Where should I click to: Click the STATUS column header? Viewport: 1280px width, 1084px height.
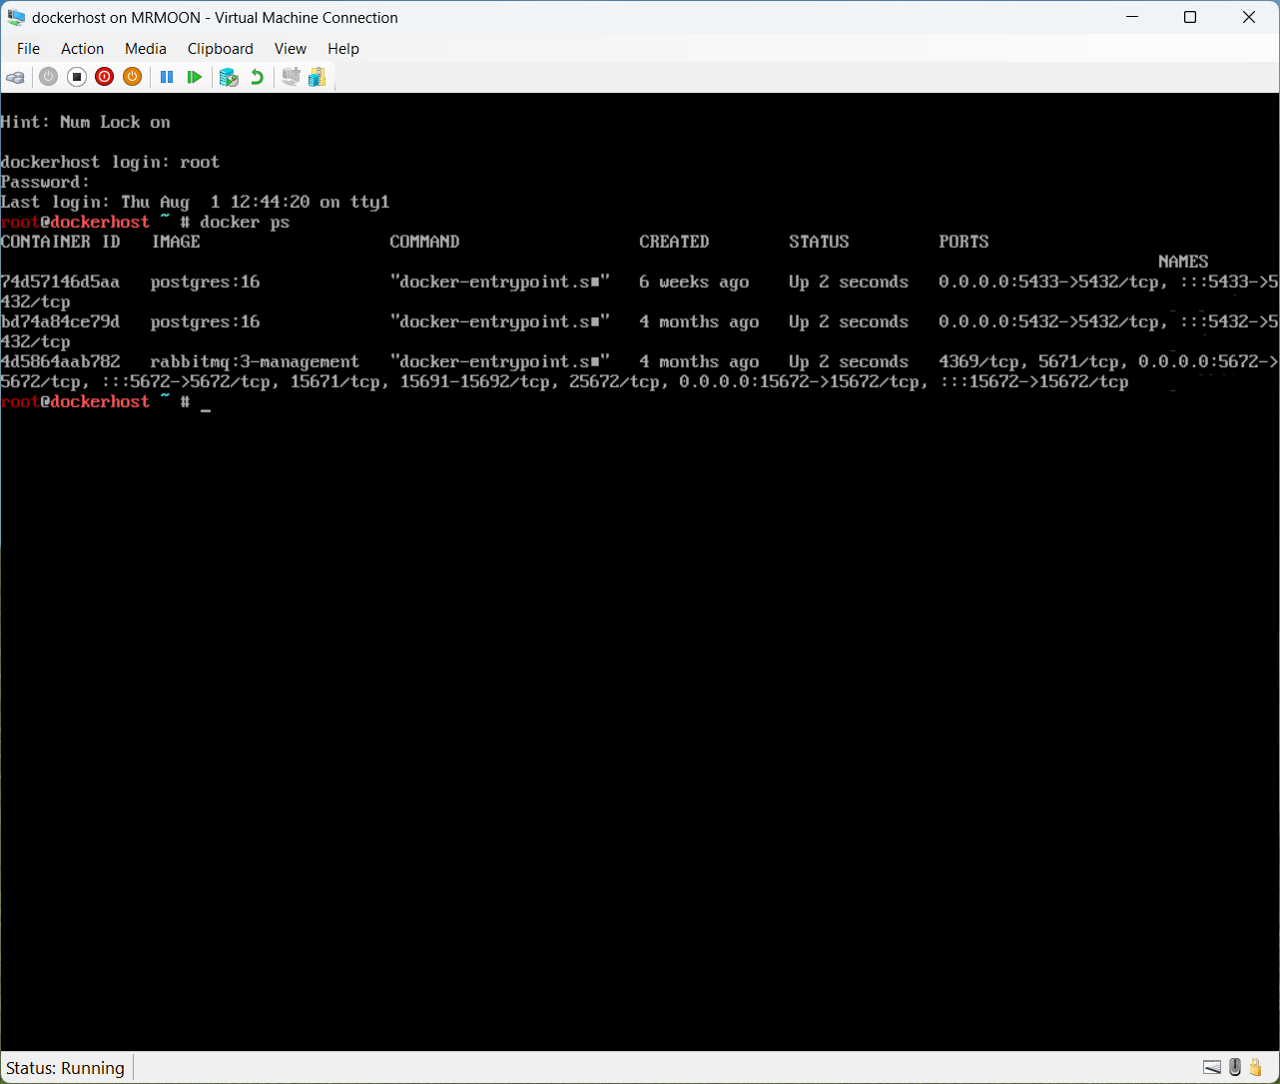[x=819, y=242]
